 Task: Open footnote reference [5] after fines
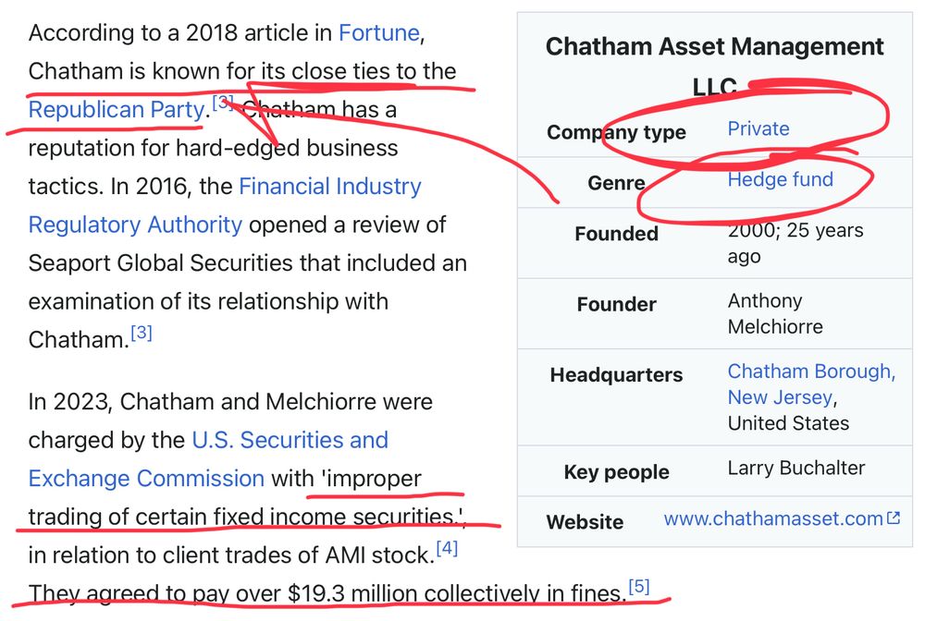coord(639,587)
